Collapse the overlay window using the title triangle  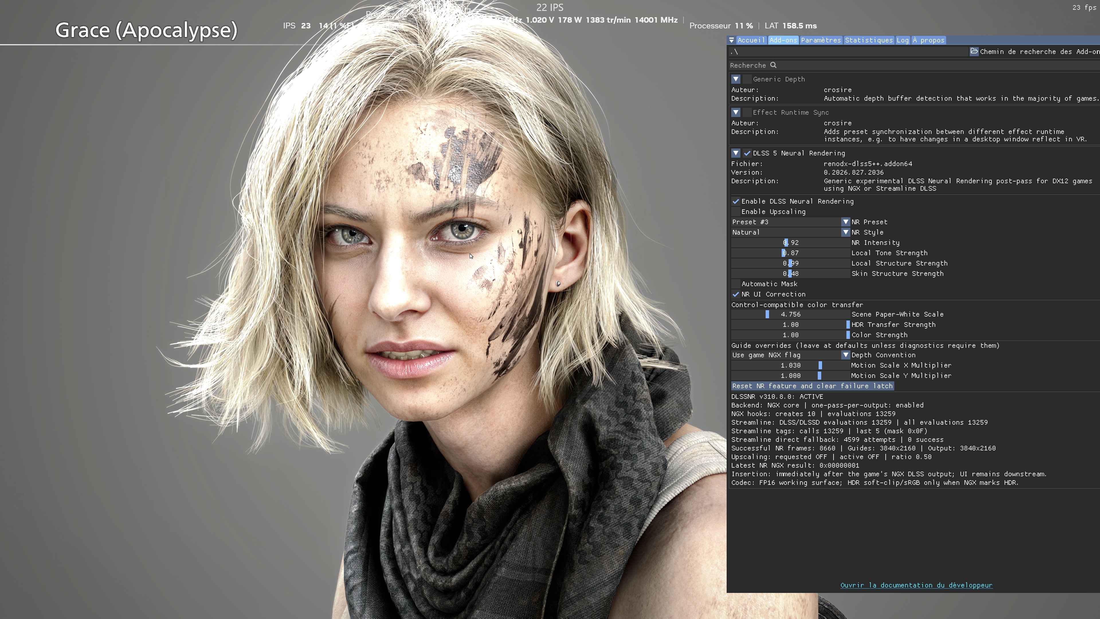[x=732, y=40]
